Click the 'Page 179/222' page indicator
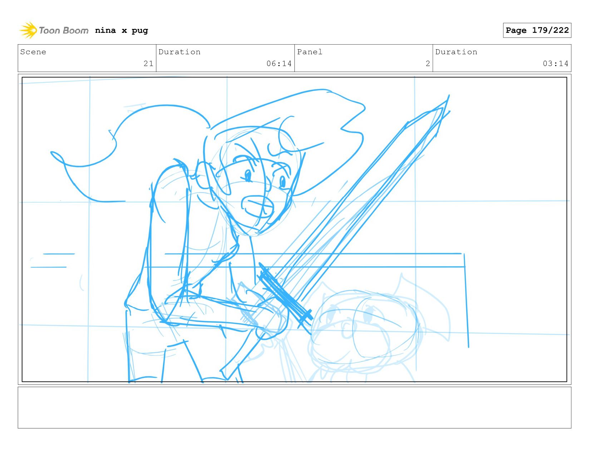590x455 pixels. click(x=537, y=30)
